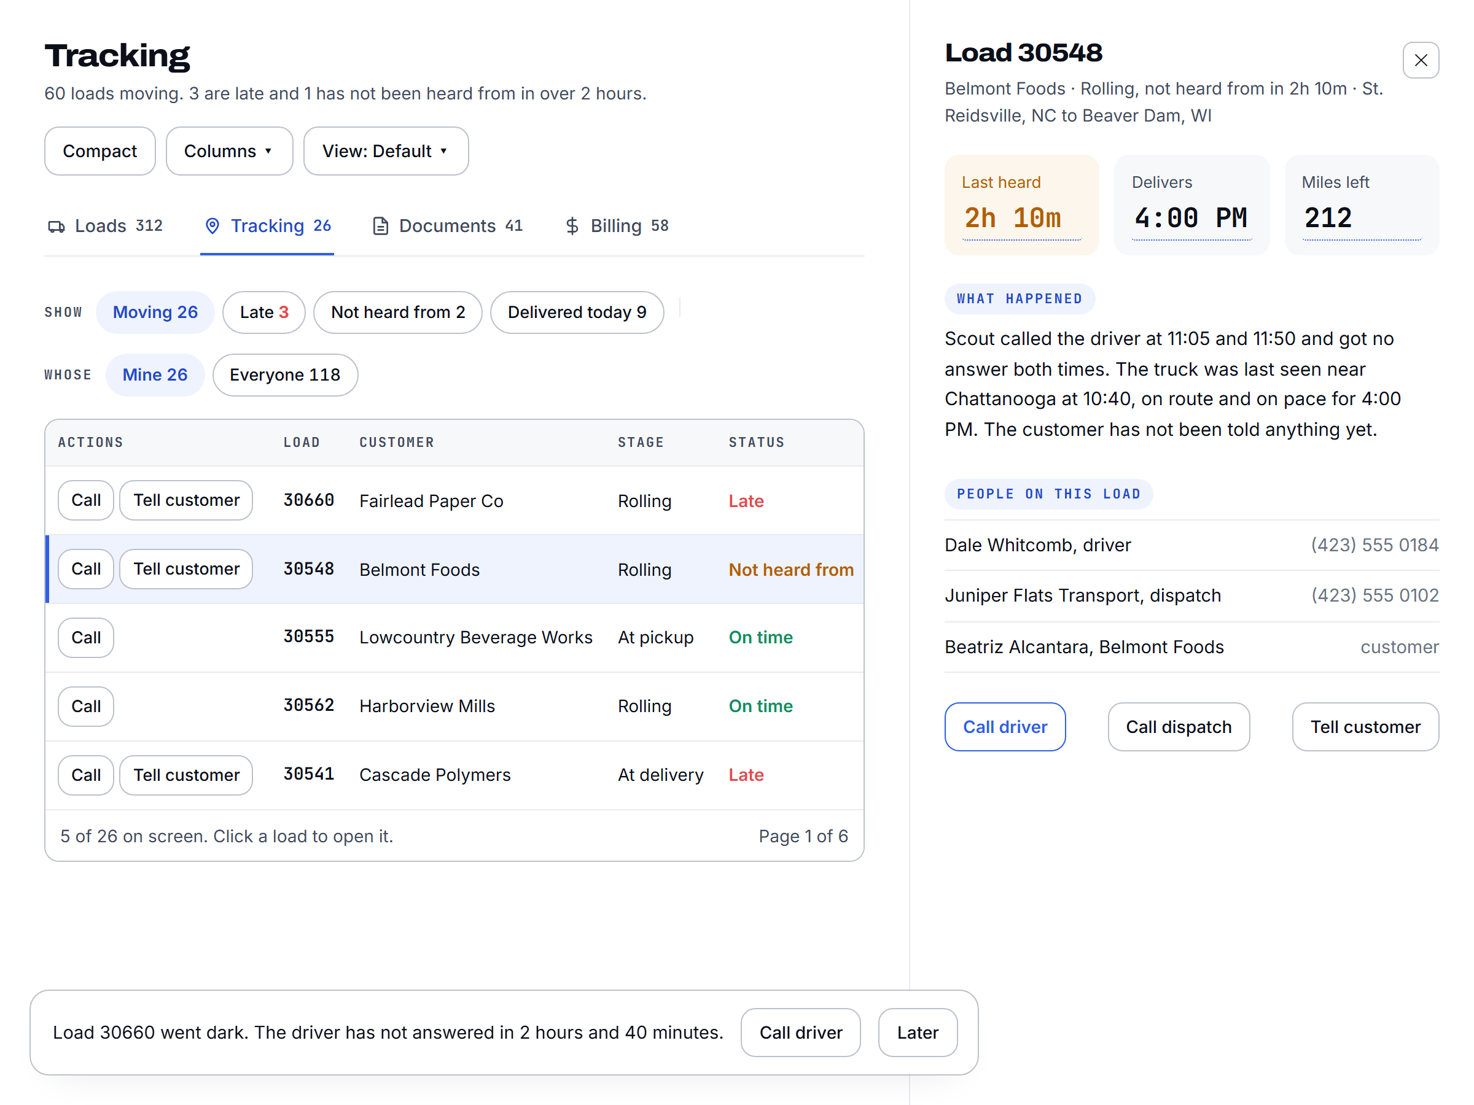Click the Load column header
1474x1105 pixels.
point(302,442)
